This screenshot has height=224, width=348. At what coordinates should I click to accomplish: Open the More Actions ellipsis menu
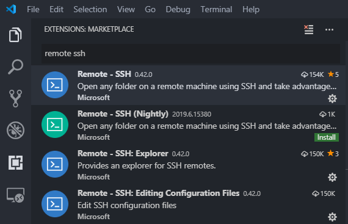329,30
